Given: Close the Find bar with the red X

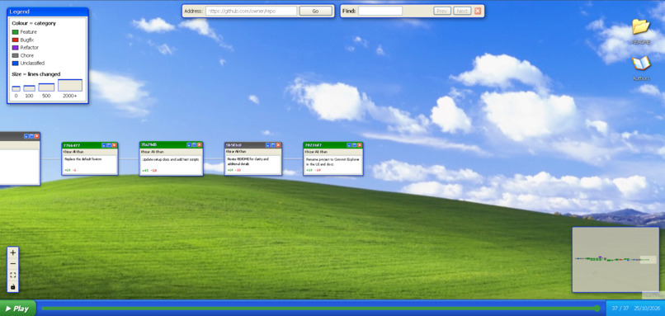Looking at the screenshot, I should click(x=478, y=11).
